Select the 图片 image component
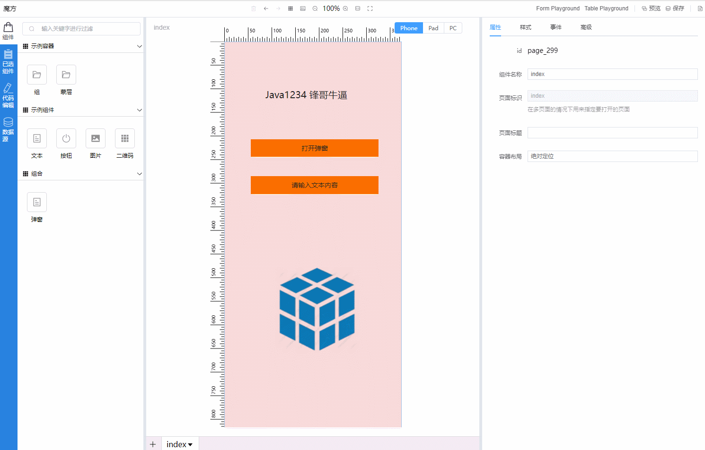This screenshot has width=705, height=450. (96, 139)
